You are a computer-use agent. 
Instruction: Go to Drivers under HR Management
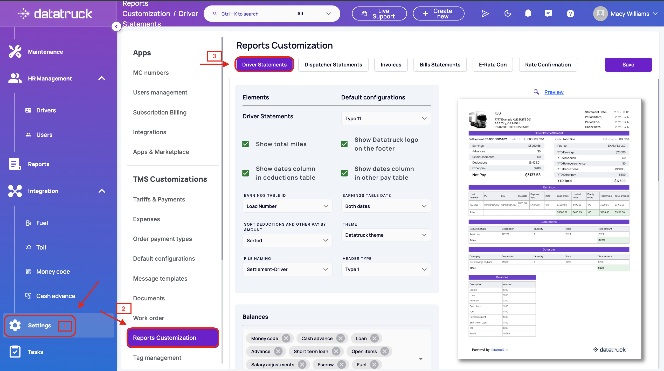coord(46,110)
